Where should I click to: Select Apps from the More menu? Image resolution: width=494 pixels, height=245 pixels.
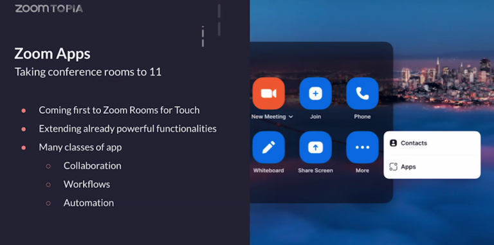point(432,167)
